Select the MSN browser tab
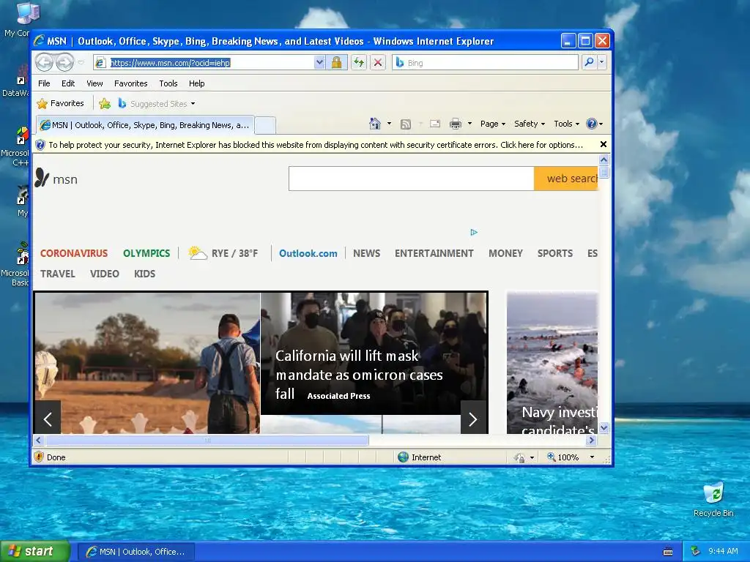The width and height of the screenshot is (750, 562). pyautogui.click(x=145, y=125)
